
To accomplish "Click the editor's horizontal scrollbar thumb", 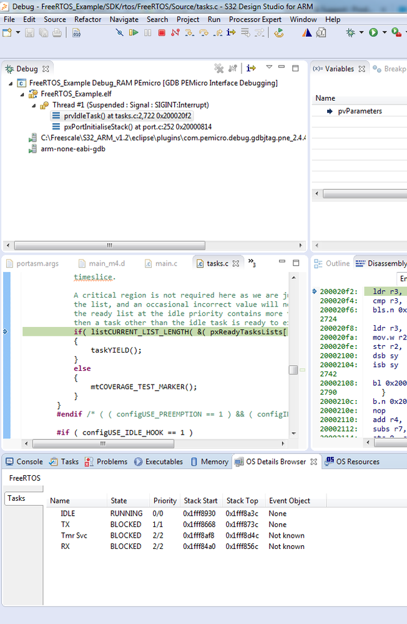I will point(103,443).
